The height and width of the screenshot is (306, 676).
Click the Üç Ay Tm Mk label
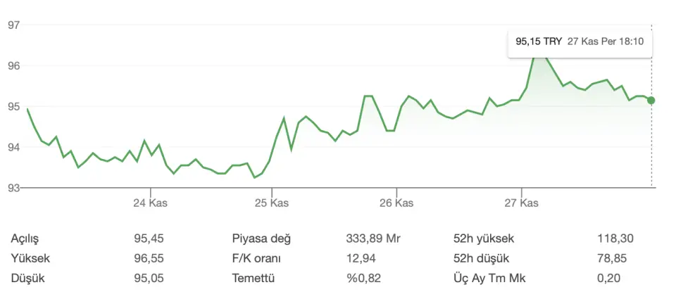489,278
